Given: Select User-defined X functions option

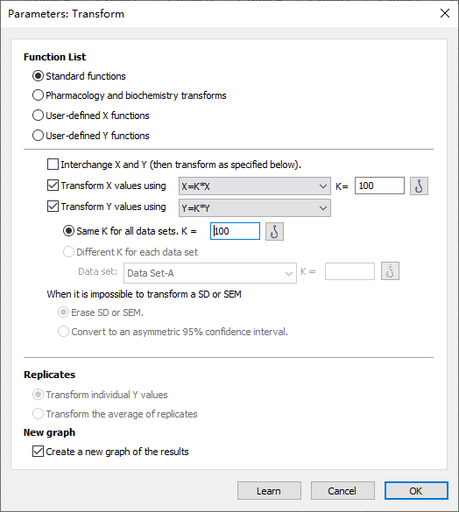Looking at the screenshot, I should click(38, 116).
